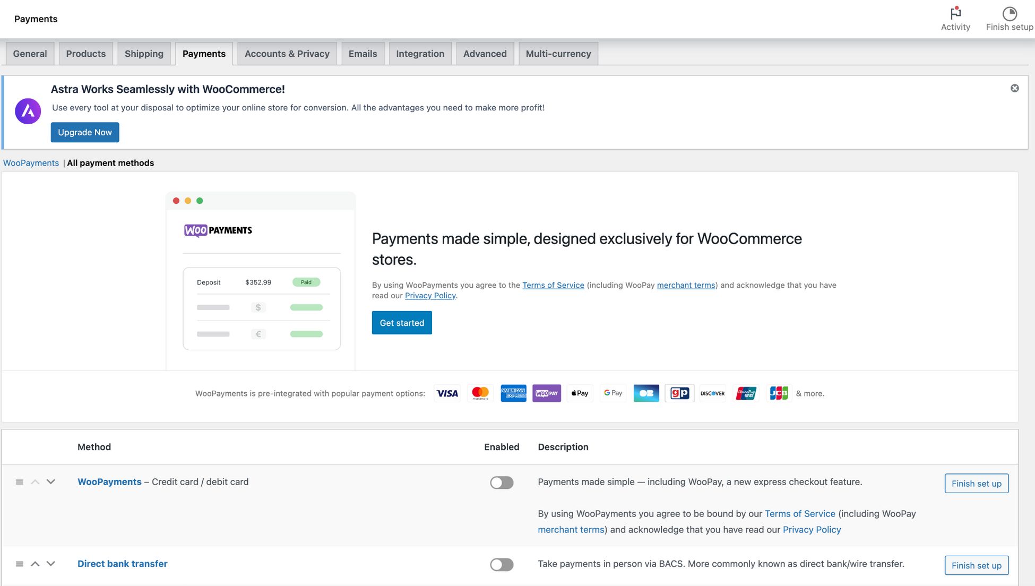
Task: Open Privacy Policy link in WooPayments description
Action: tap(812, 530)
